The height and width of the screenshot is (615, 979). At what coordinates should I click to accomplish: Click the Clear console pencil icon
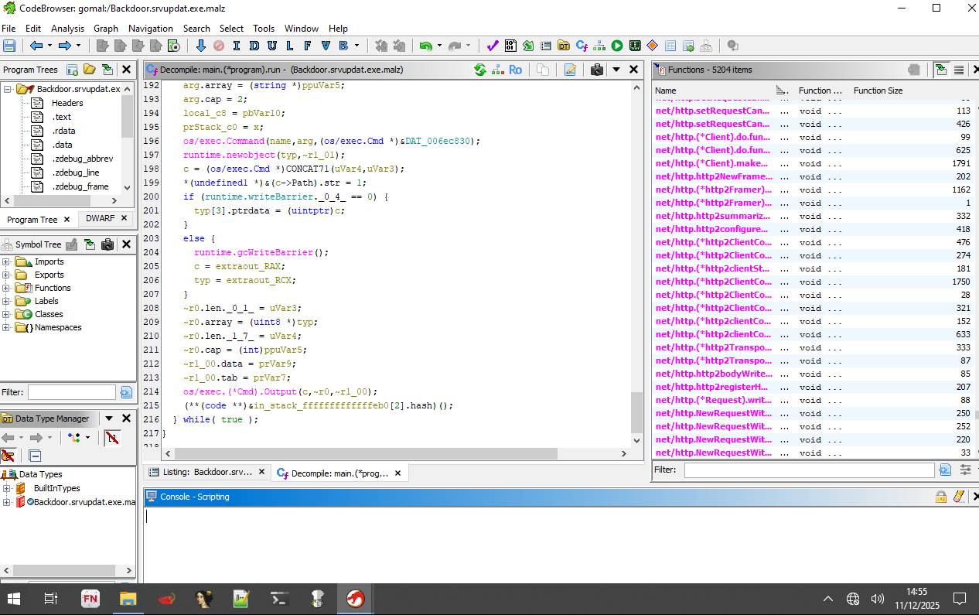[x=959, y=497]
